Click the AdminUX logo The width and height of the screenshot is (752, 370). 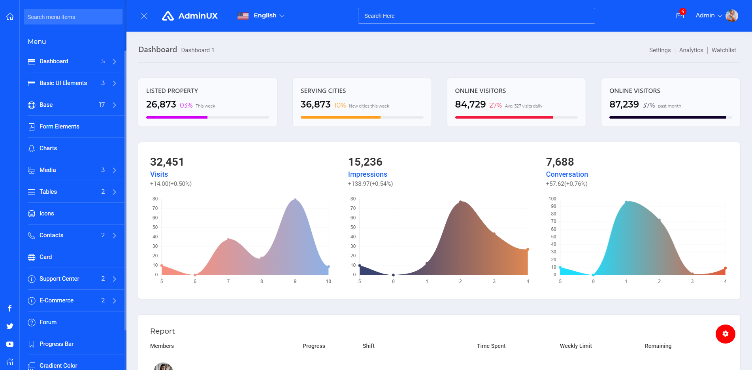coord(190,16)
